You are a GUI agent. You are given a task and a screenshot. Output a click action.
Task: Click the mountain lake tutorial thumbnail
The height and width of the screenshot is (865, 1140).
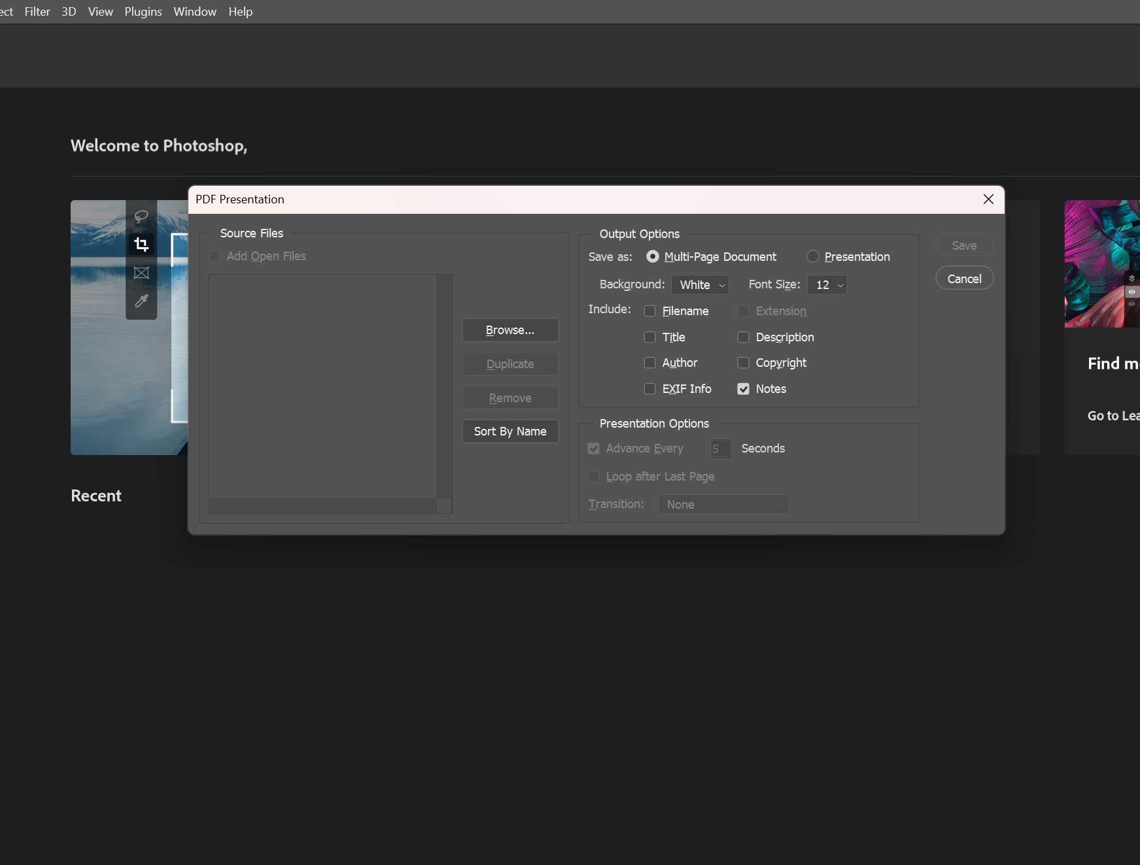point(130,327)
